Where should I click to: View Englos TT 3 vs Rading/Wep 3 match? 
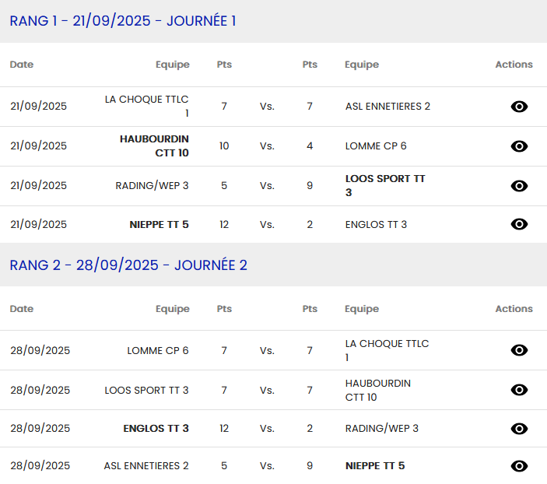519,429
